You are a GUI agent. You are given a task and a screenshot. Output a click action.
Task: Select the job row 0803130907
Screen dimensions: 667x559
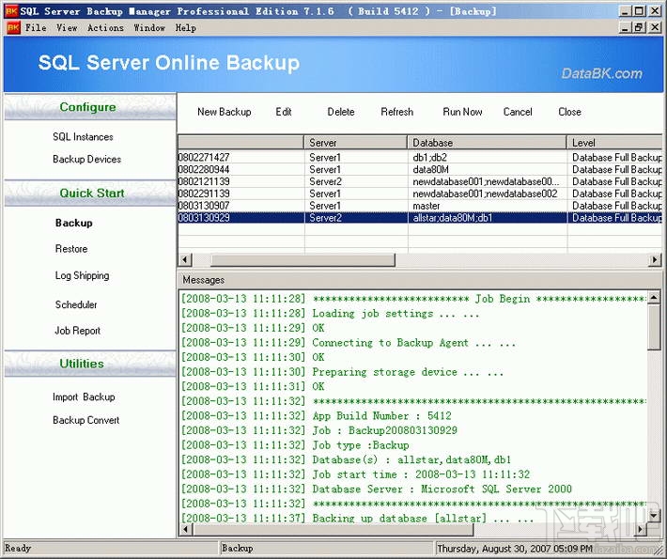pyautogui.click(x=420, y=206)
